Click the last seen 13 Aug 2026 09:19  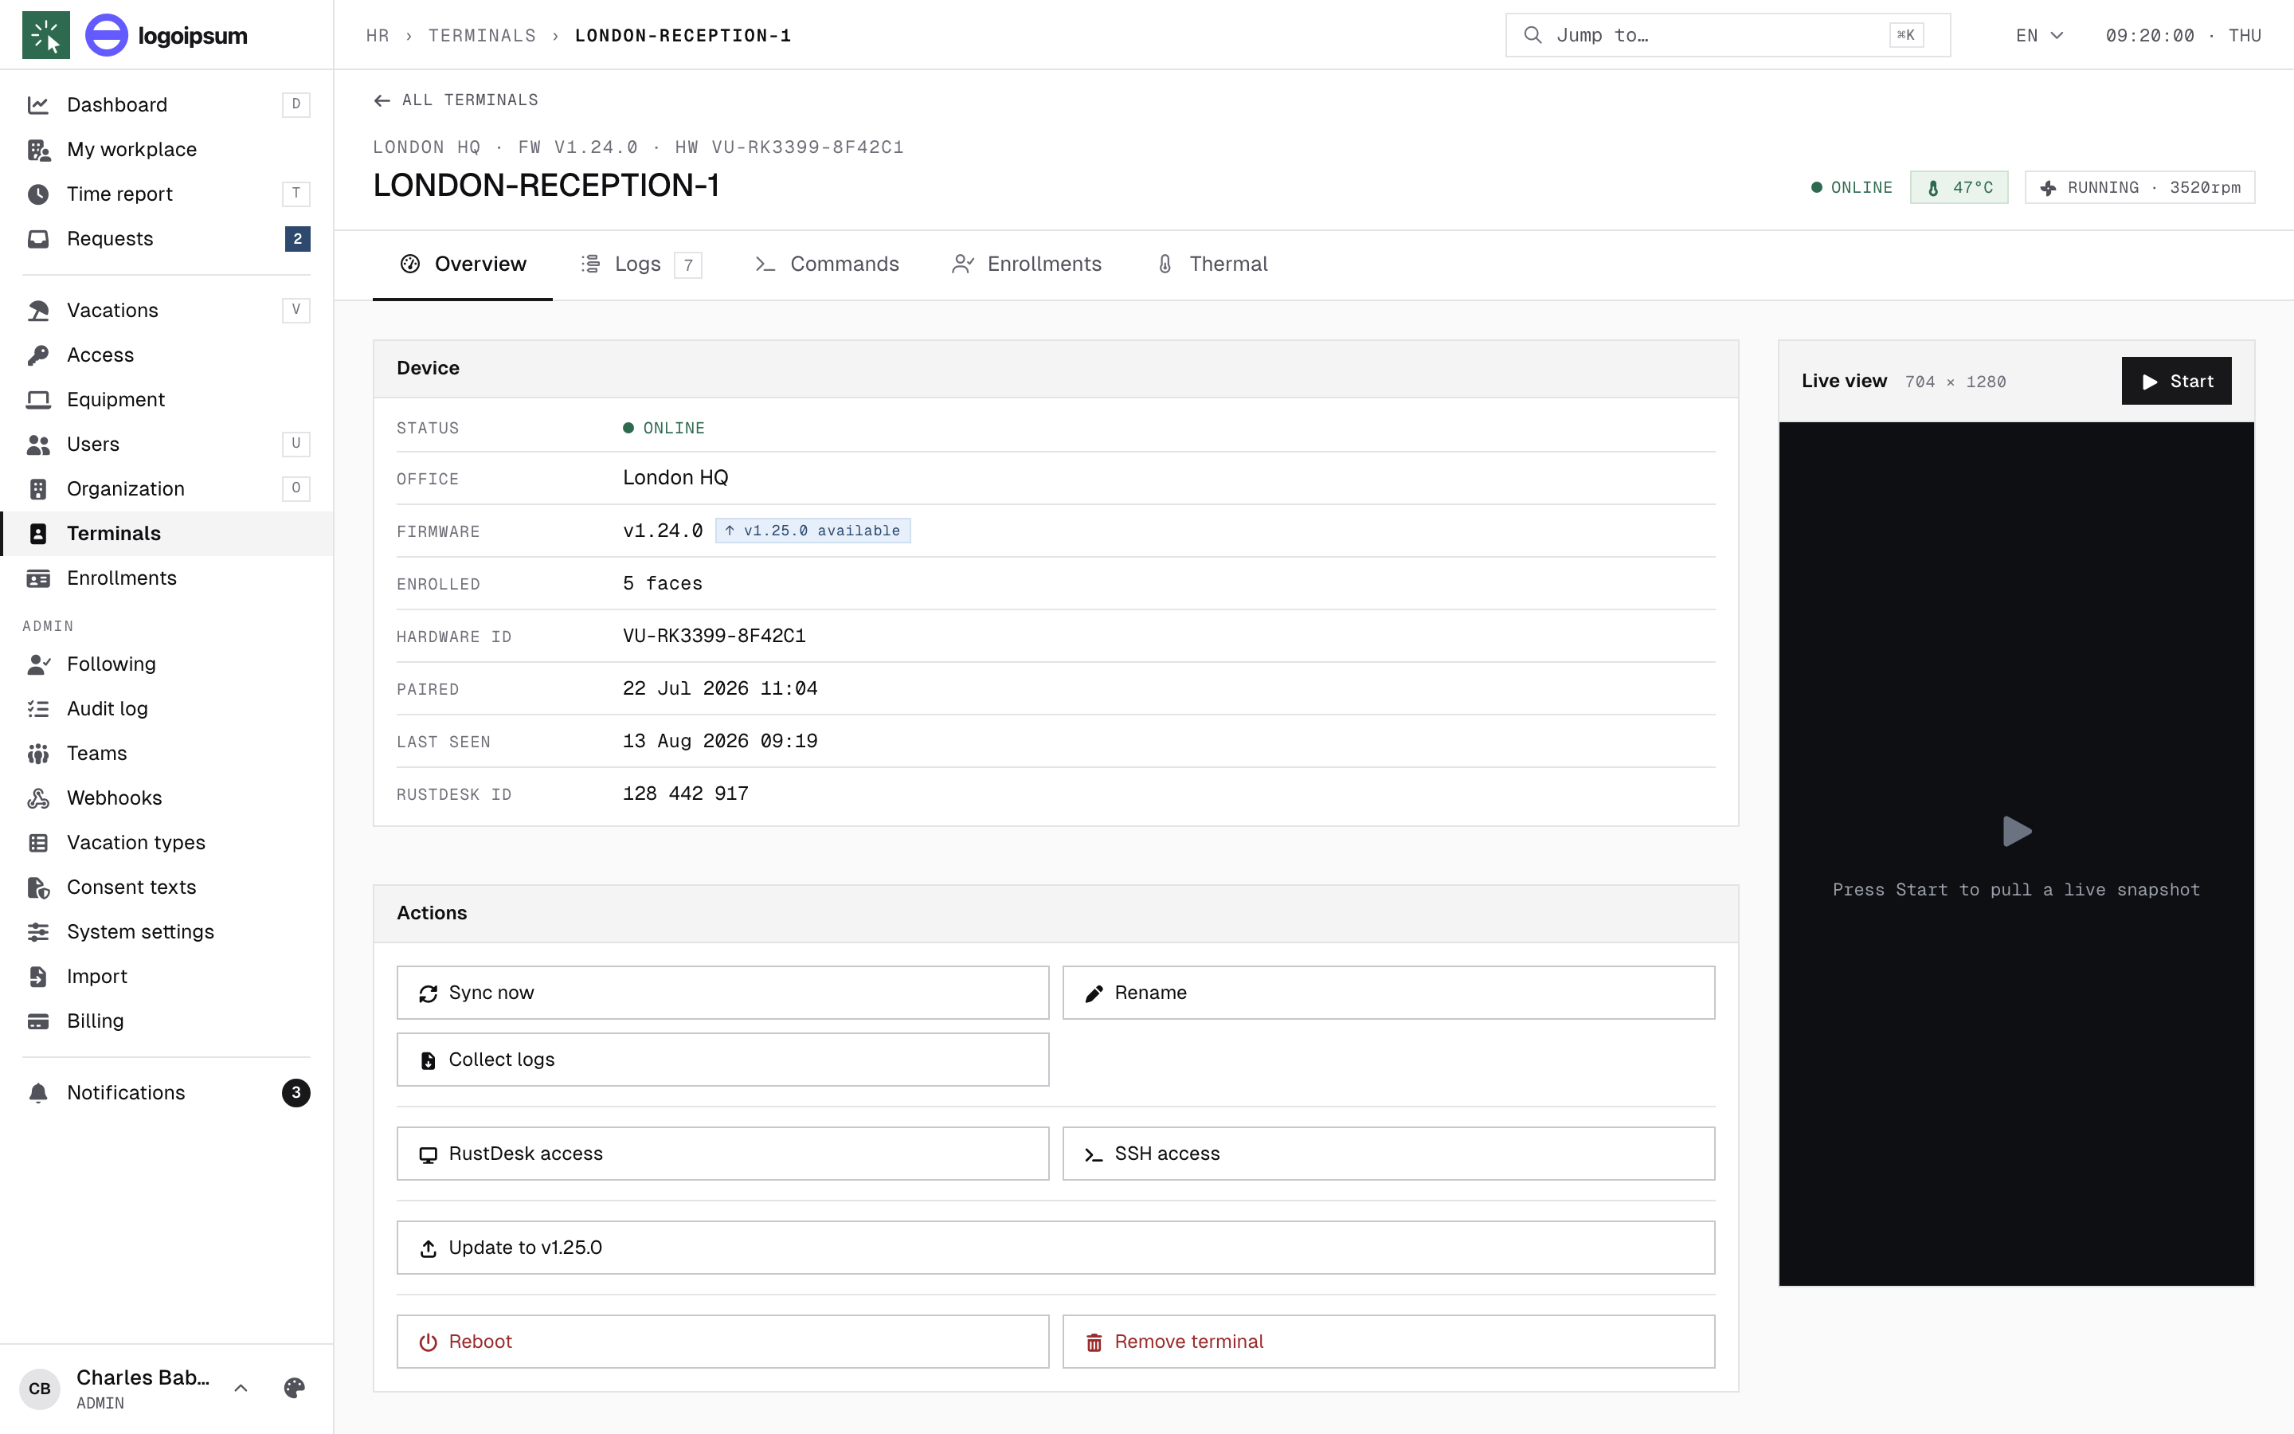[719, 741]
